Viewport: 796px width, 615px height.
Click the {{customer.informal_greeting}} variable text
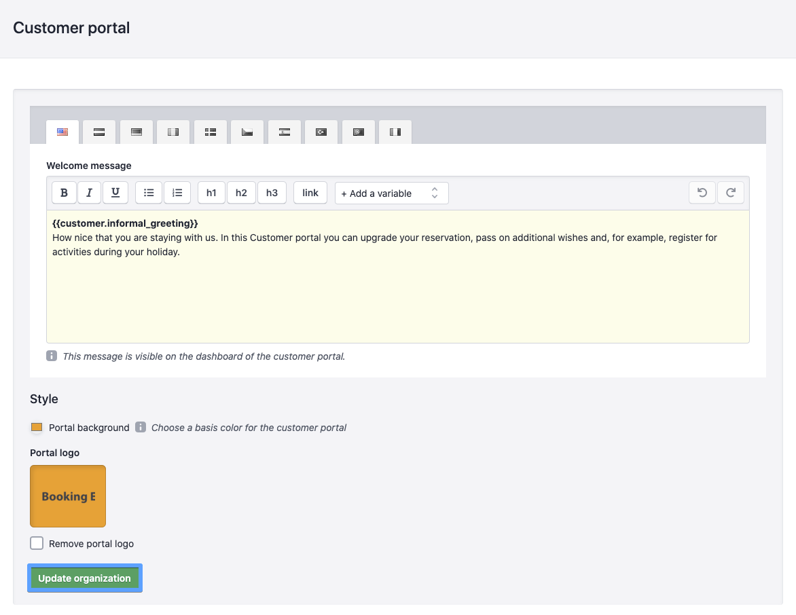(125, 223)
